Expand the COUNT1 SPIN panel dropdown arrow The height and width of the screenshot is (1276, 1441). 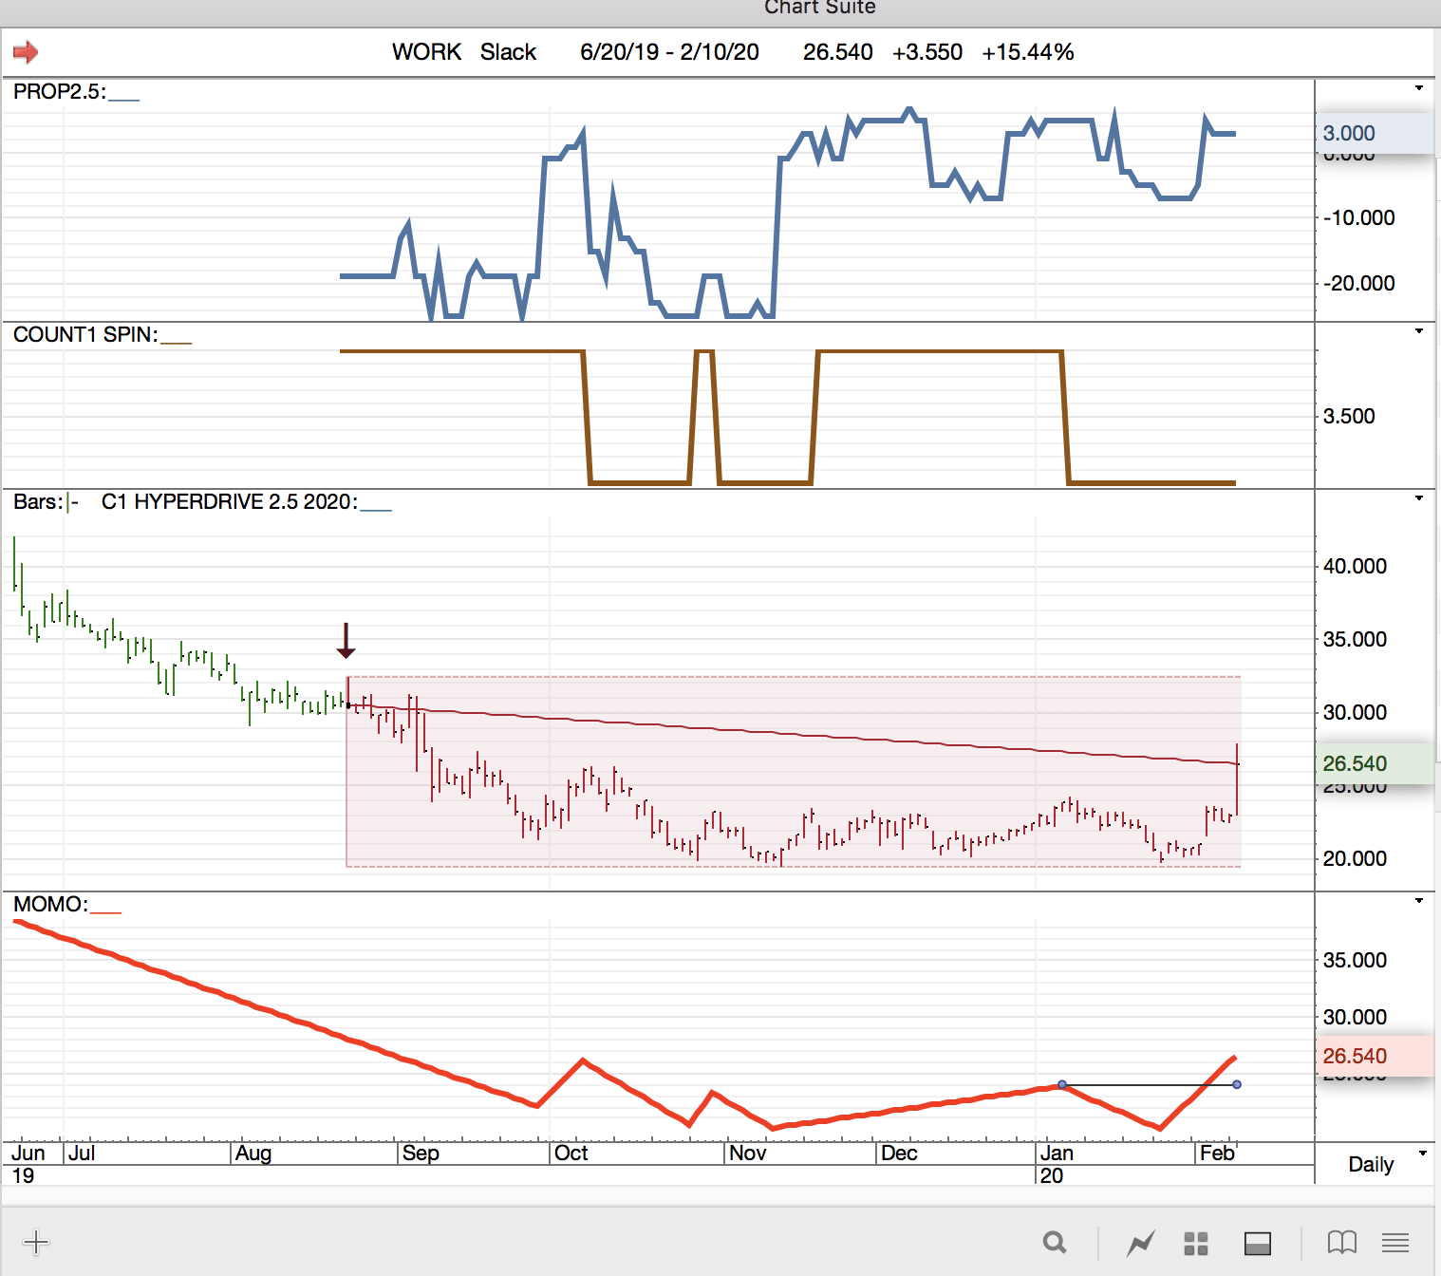(1419, 331)
